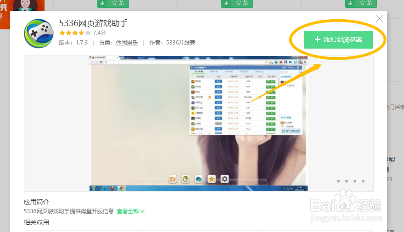Image resolution: width=404 pixels, height=232 pixels.
Task: Click the middle 安装 button behind the dialog
Action: coord(237,3)
